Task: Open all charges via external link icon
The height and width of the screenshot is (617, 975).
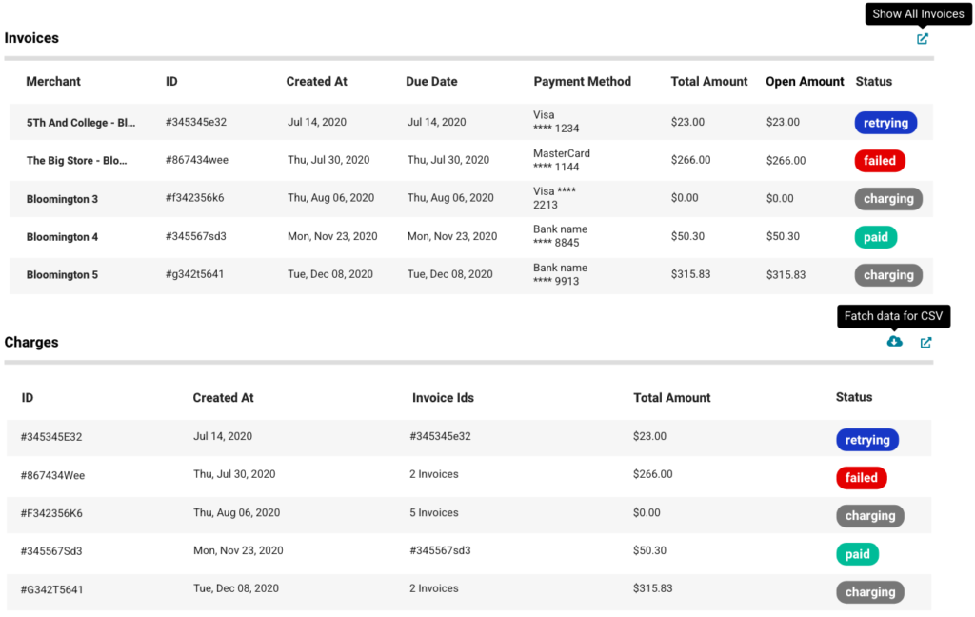Action: (x=925, y=343)
